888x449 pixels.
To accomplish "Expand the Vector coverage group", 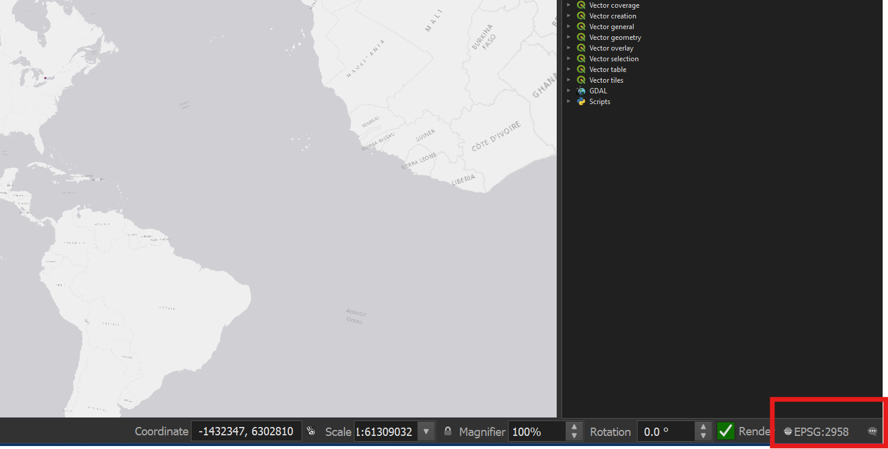I will [569, 5].
